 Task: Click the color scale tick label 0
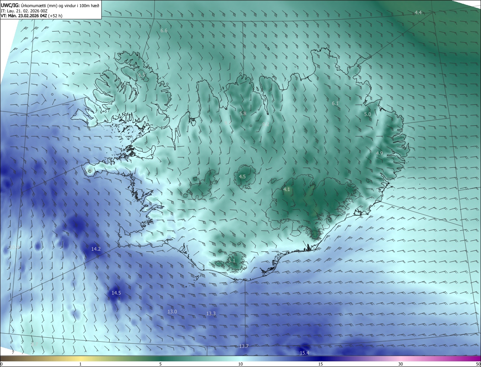point(1,364)
